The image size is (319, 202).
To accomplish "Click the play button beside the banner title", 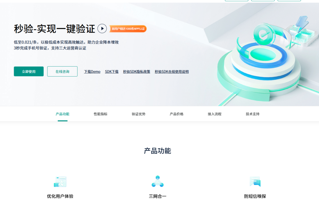I will 102,29.
